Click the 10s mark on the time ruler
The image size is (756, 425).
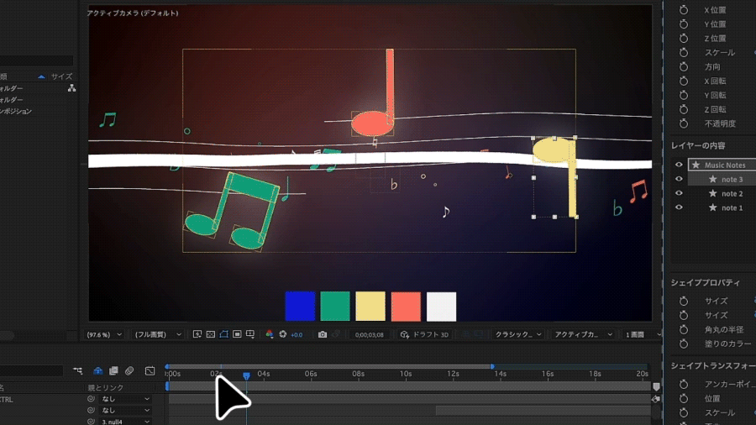tap(406, 374)
